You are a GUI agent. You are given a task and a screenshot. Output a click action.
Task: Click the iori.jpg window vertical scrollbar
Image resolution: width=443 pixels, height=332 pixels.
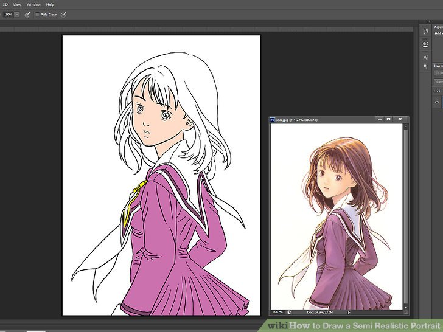tap(406, 213)
